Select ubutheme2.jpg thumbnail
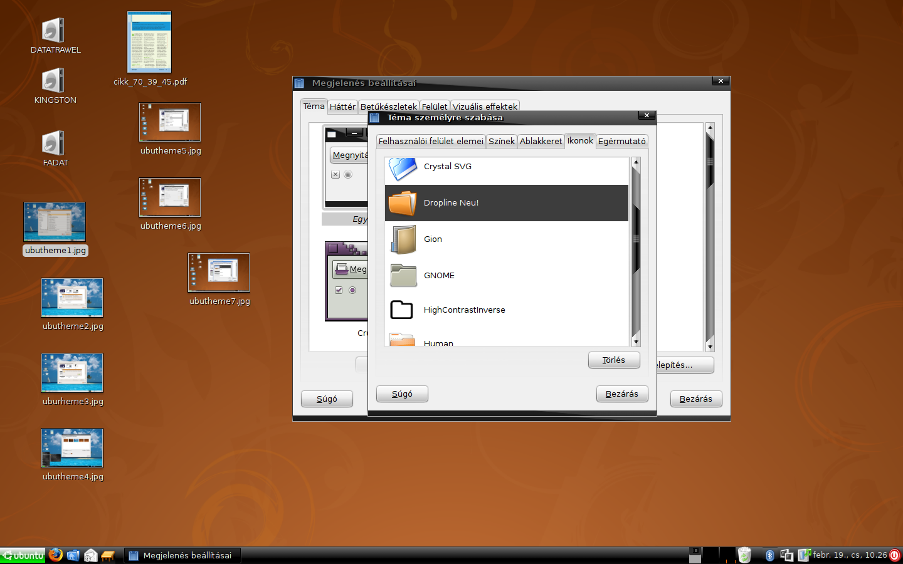 click(72, 298)
